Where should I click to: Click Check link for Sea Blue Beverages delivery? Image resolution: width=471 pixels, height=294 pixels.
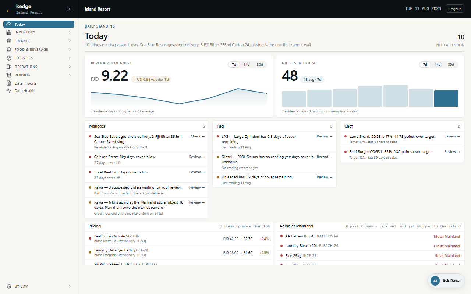click(x=198, y=136)
